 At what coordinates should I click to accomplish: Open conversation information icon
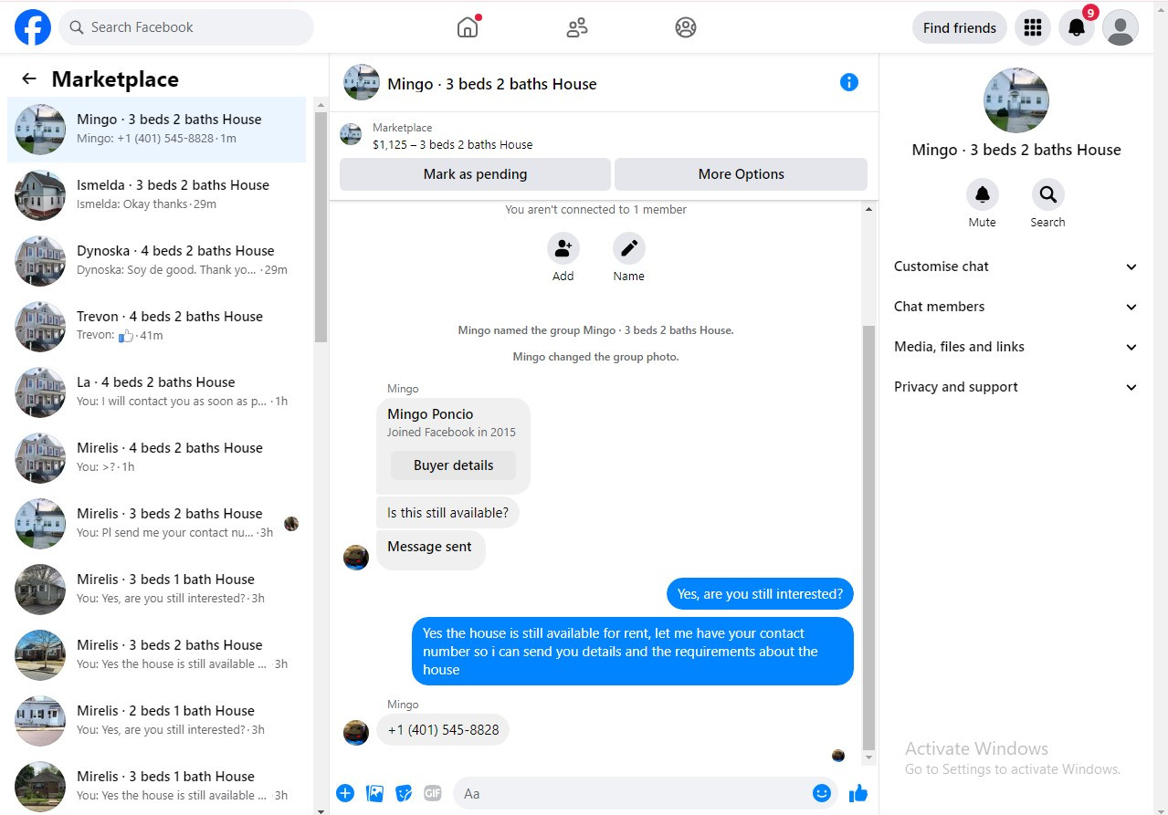(x=849, y=82)
